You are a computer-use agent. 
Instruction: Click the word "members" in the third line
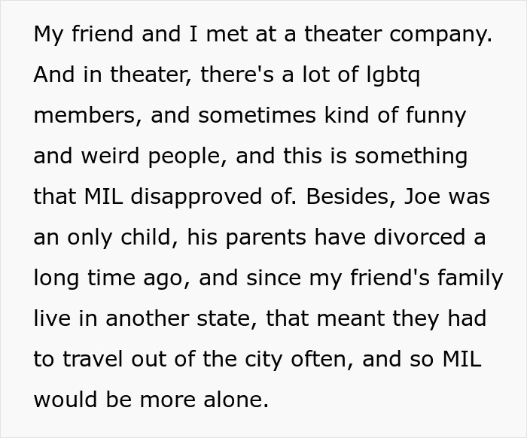pyautogui.click(x=84, y=115)
